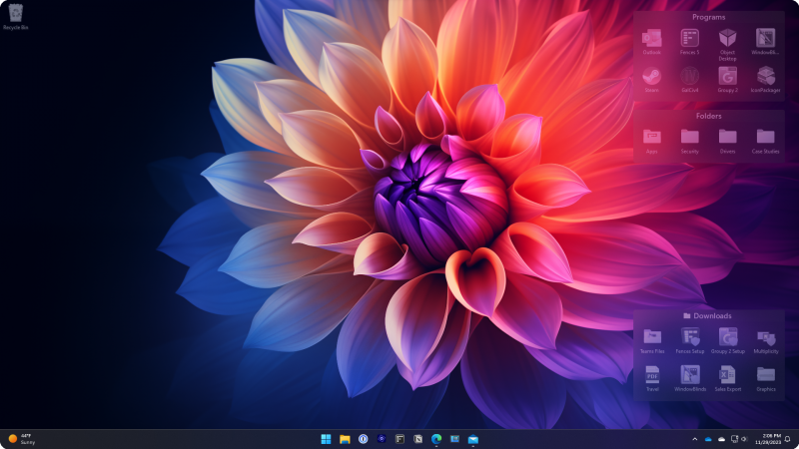Image resolution: width=799 pixels, height=449 pixels.
Task: Open the Object Desktop program icon
Action: click(x=727, y=39)
